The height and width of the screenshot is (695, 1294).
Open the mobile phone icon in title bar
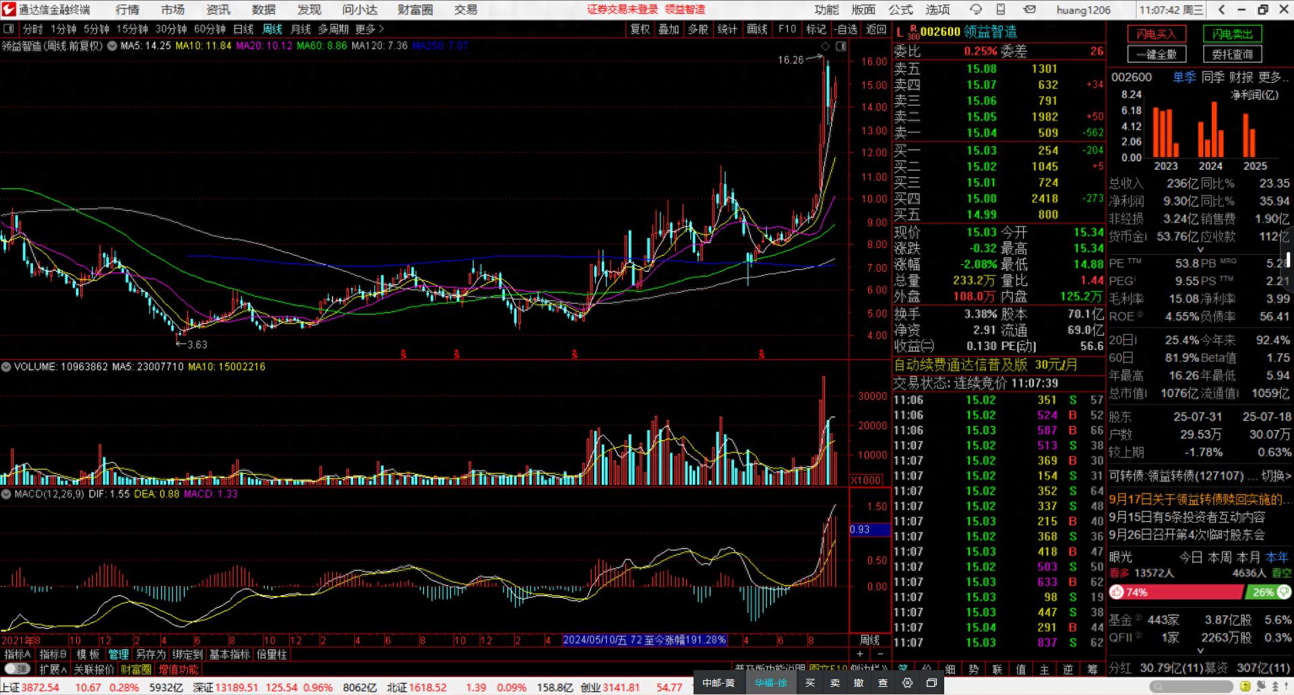(x=1001, y=9)
